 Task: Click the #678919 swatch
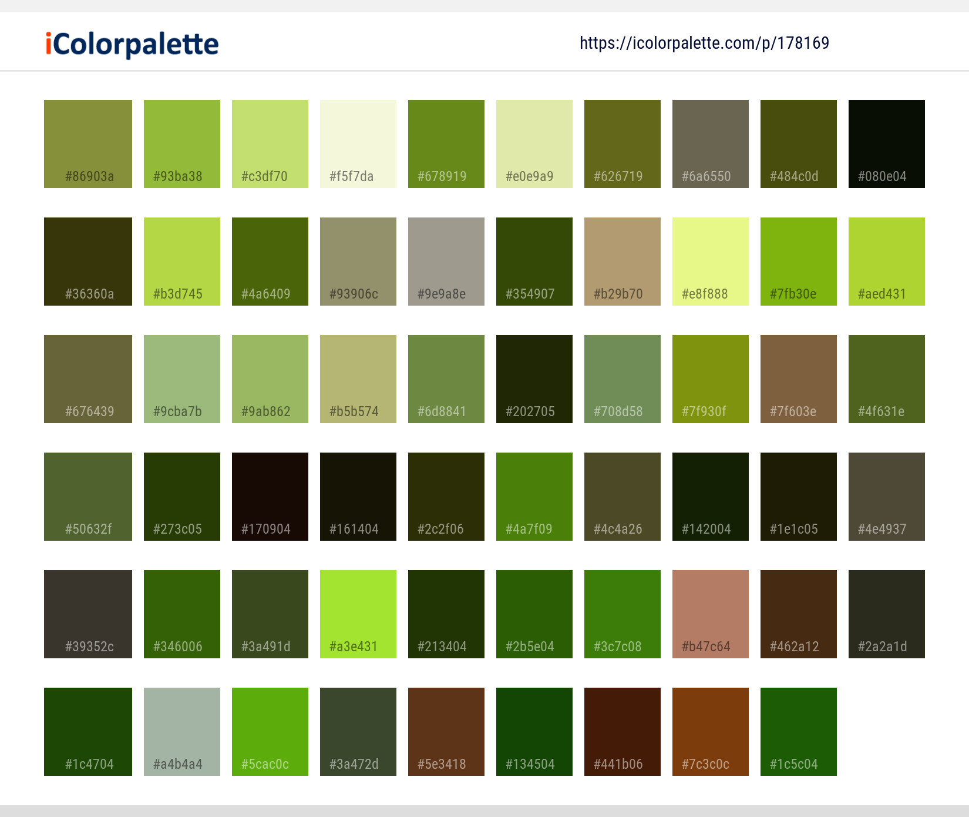click(x=446, y=144)
